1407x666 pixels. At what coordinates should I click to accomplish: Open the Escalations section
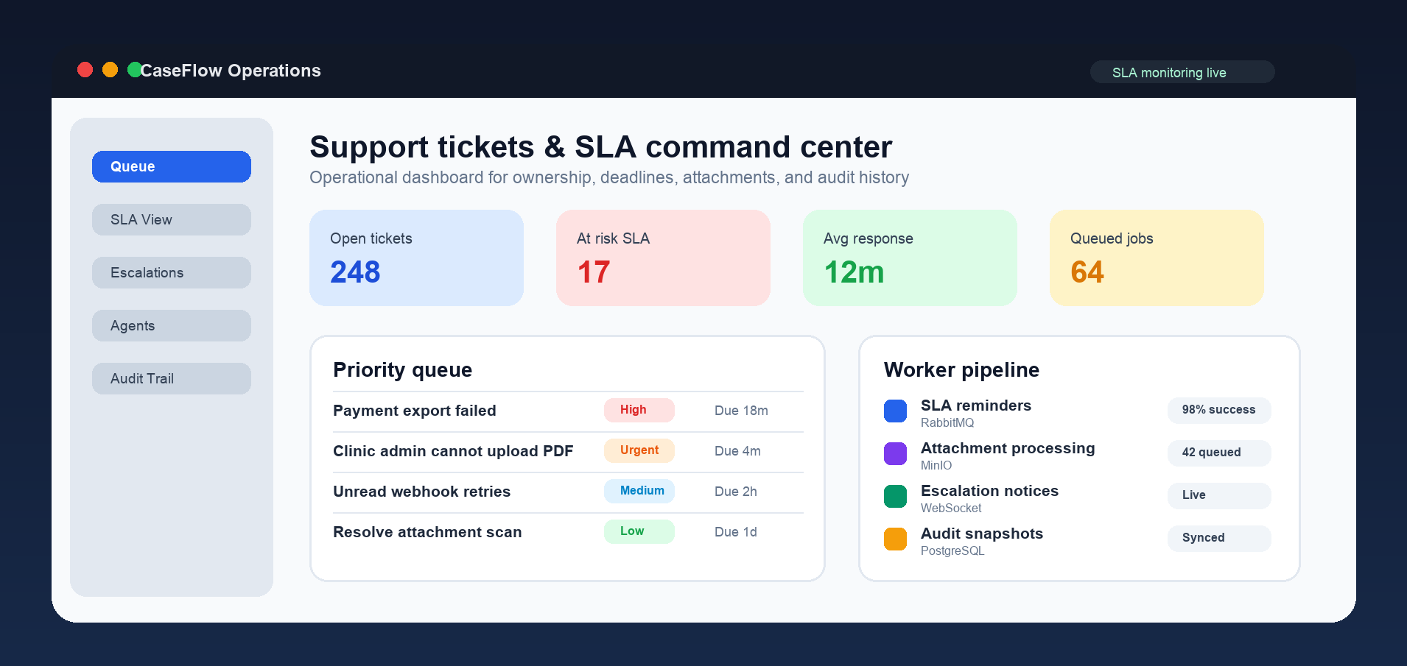[172, 272]
